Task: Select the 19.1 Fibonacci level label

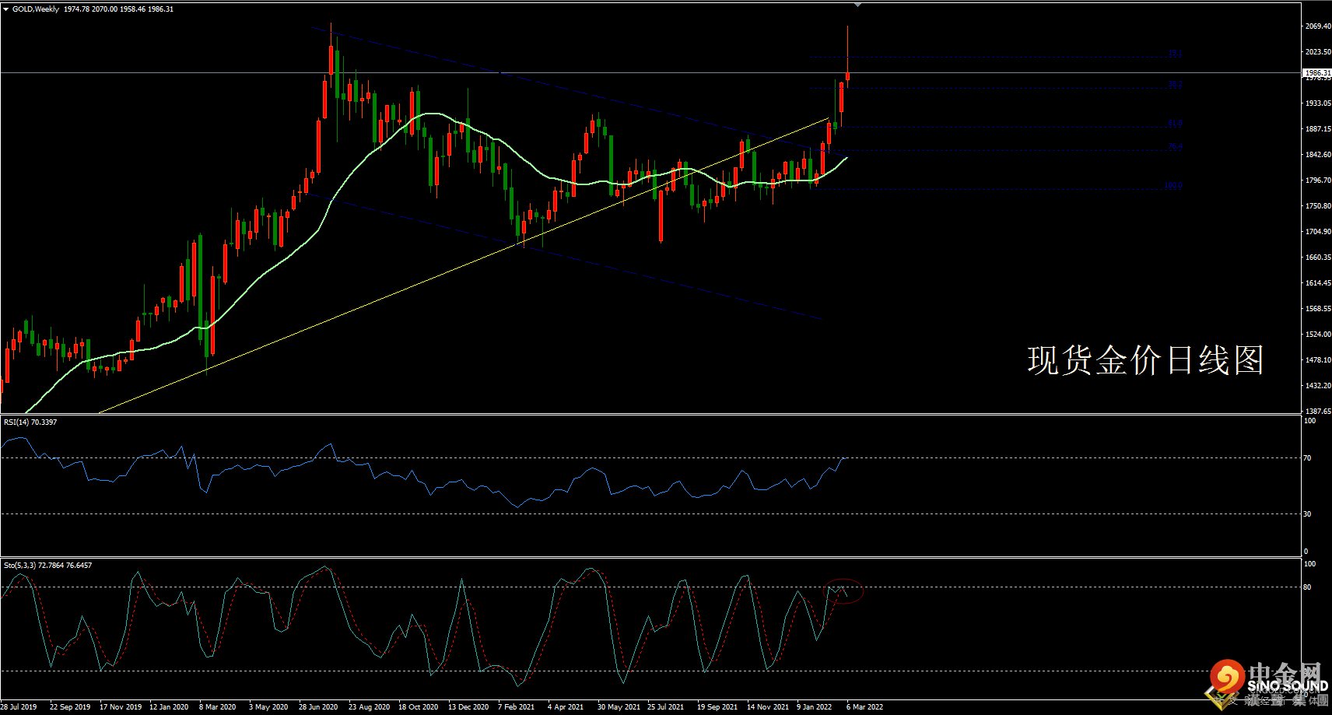Action: (x=1175, y=53)
